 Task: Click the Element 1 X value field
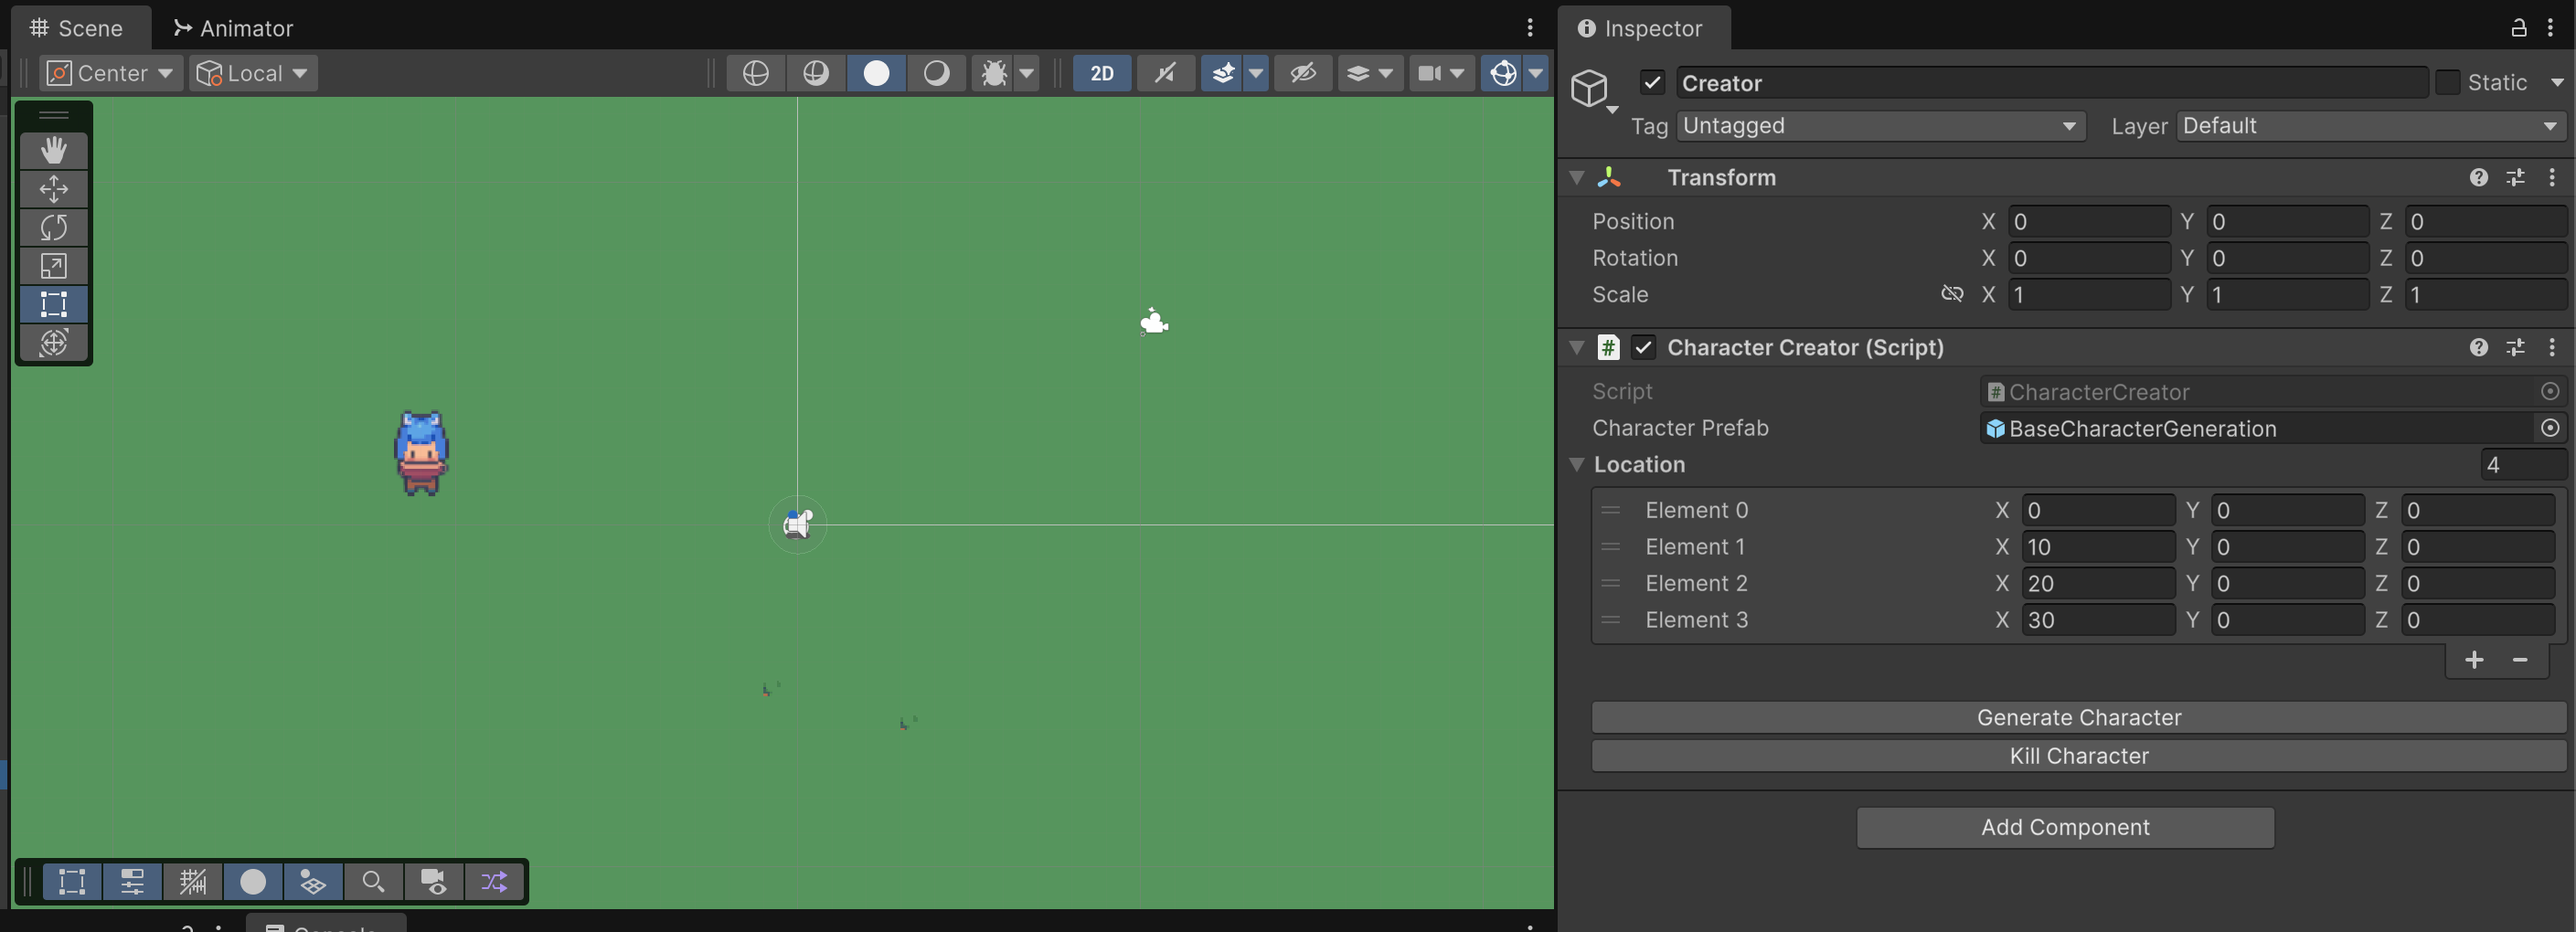(x=2096, y=547)
